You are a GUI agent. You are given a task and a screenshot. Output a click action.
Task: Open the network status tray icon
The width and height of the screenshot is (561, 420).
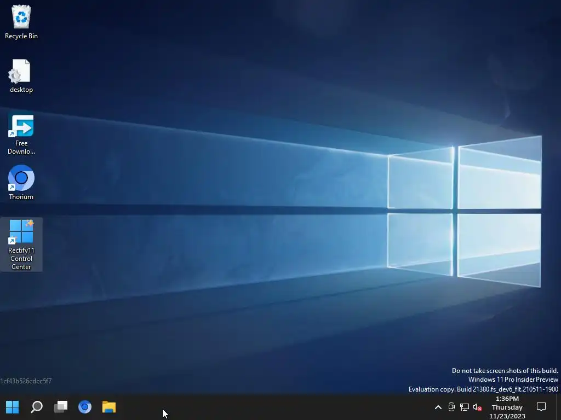(x=465, y=407)
